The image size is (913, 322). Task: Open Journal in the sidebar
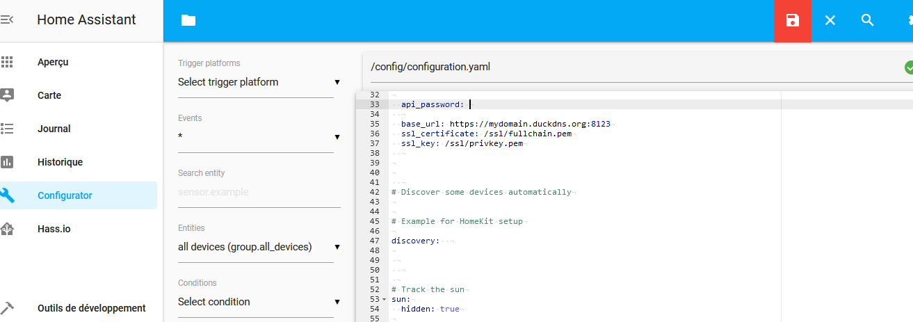(54, 129)
